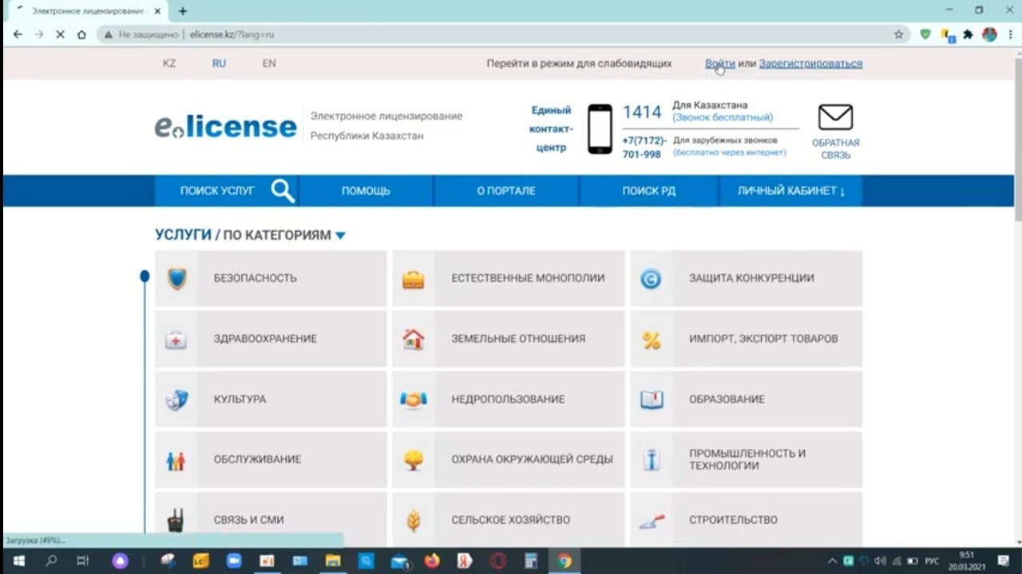Screen dimensions: 1022x574
Task: Click the envelope feedback icon
Action: pos(836,117)
